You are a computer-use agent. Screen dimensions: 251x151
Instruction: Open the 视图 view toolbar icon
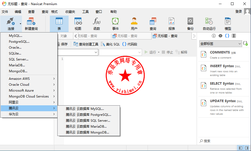point(78,21)
